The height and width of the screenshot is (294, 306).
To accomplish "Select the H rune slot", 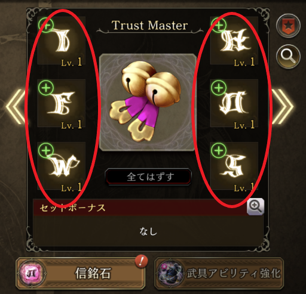I will (x=234, y=41).
